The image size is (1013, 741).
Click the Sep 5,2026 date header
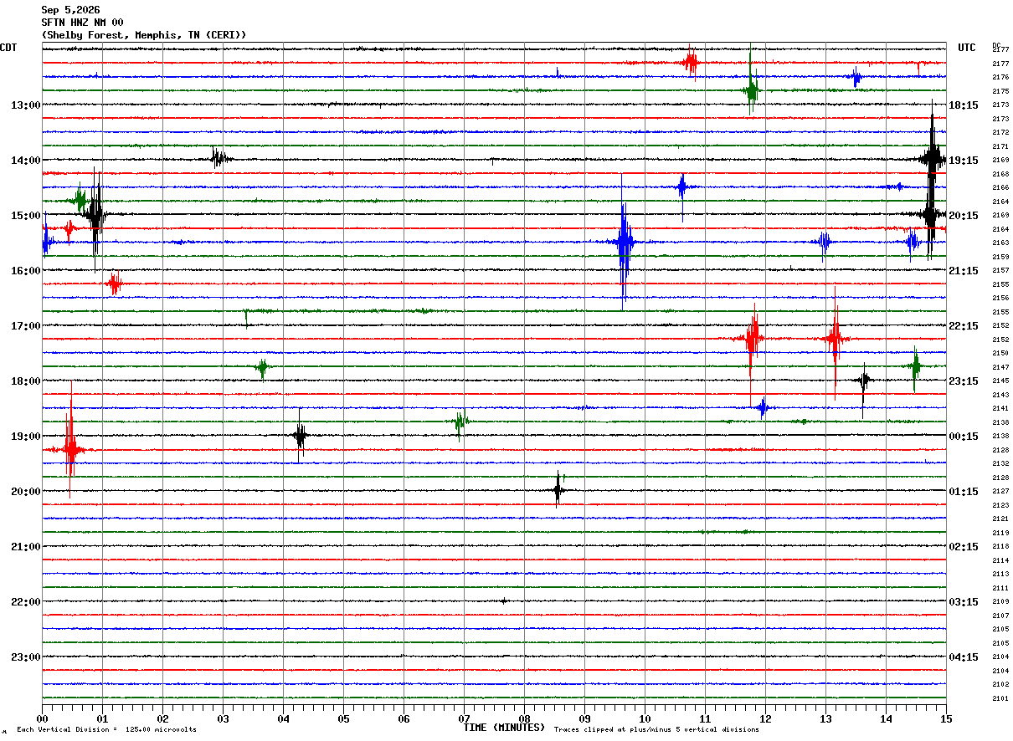coord(70,10)
